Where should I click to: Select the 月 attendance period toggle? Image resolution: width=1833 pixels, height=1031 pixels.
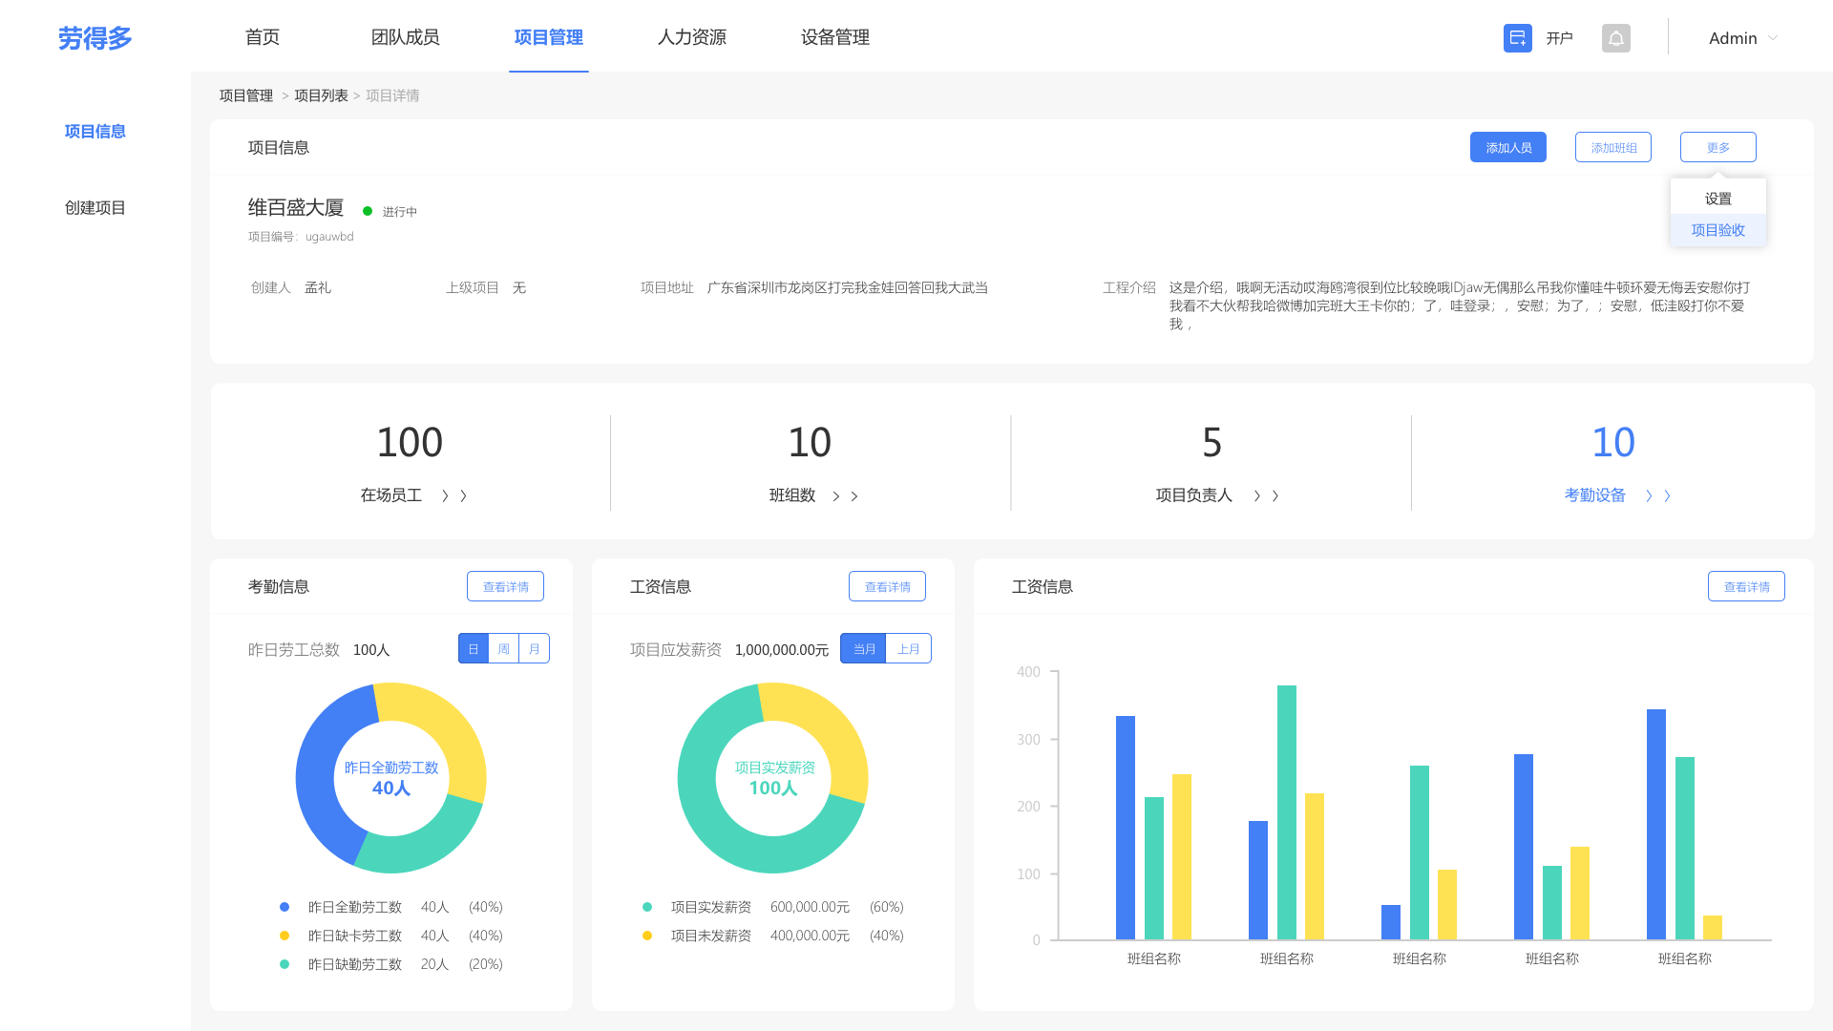pos(535,648)
